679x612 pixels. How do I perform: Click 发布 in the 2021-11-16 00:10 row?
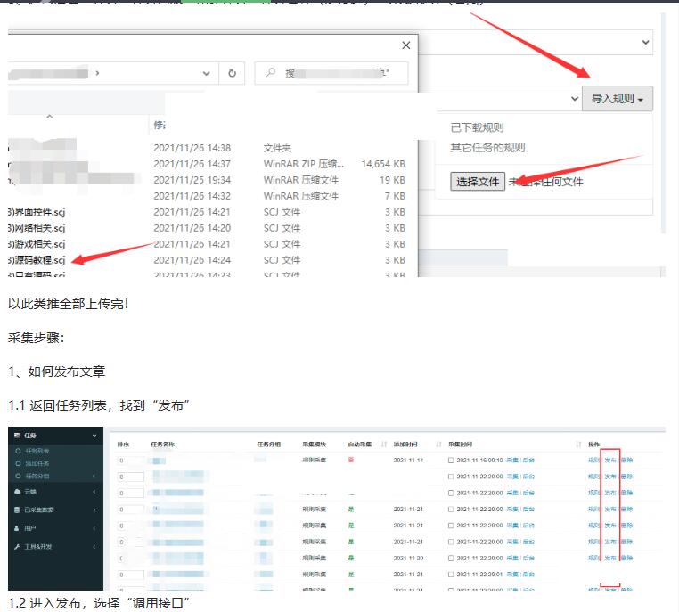pos(610,460)
